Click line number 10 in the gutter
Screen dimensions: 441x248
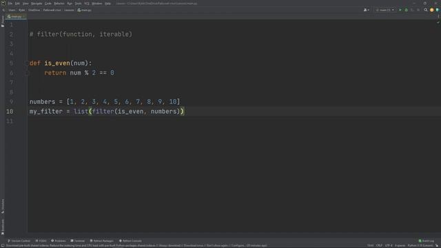point(10,112)
